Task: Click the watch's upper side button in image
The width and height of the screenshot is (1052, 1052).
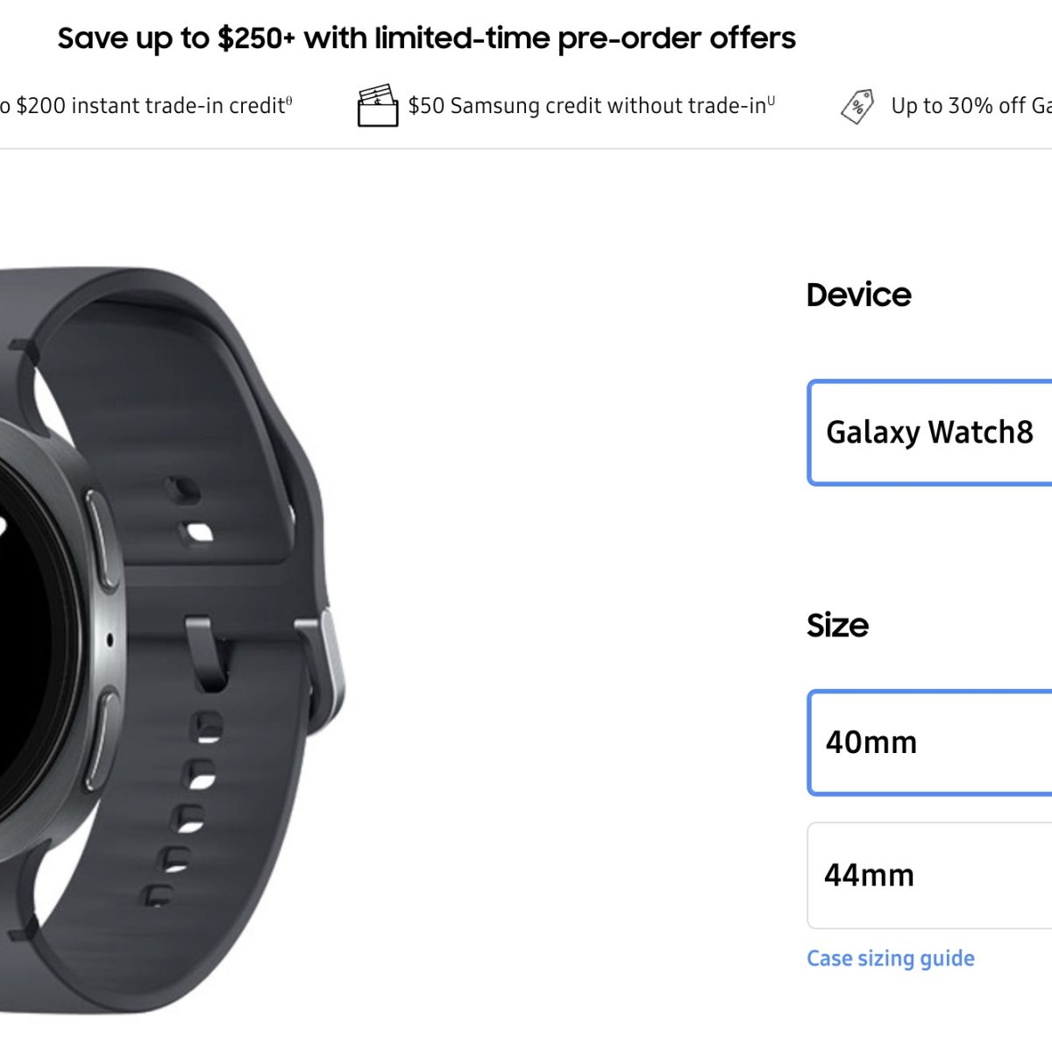Action: click(103, 537)
